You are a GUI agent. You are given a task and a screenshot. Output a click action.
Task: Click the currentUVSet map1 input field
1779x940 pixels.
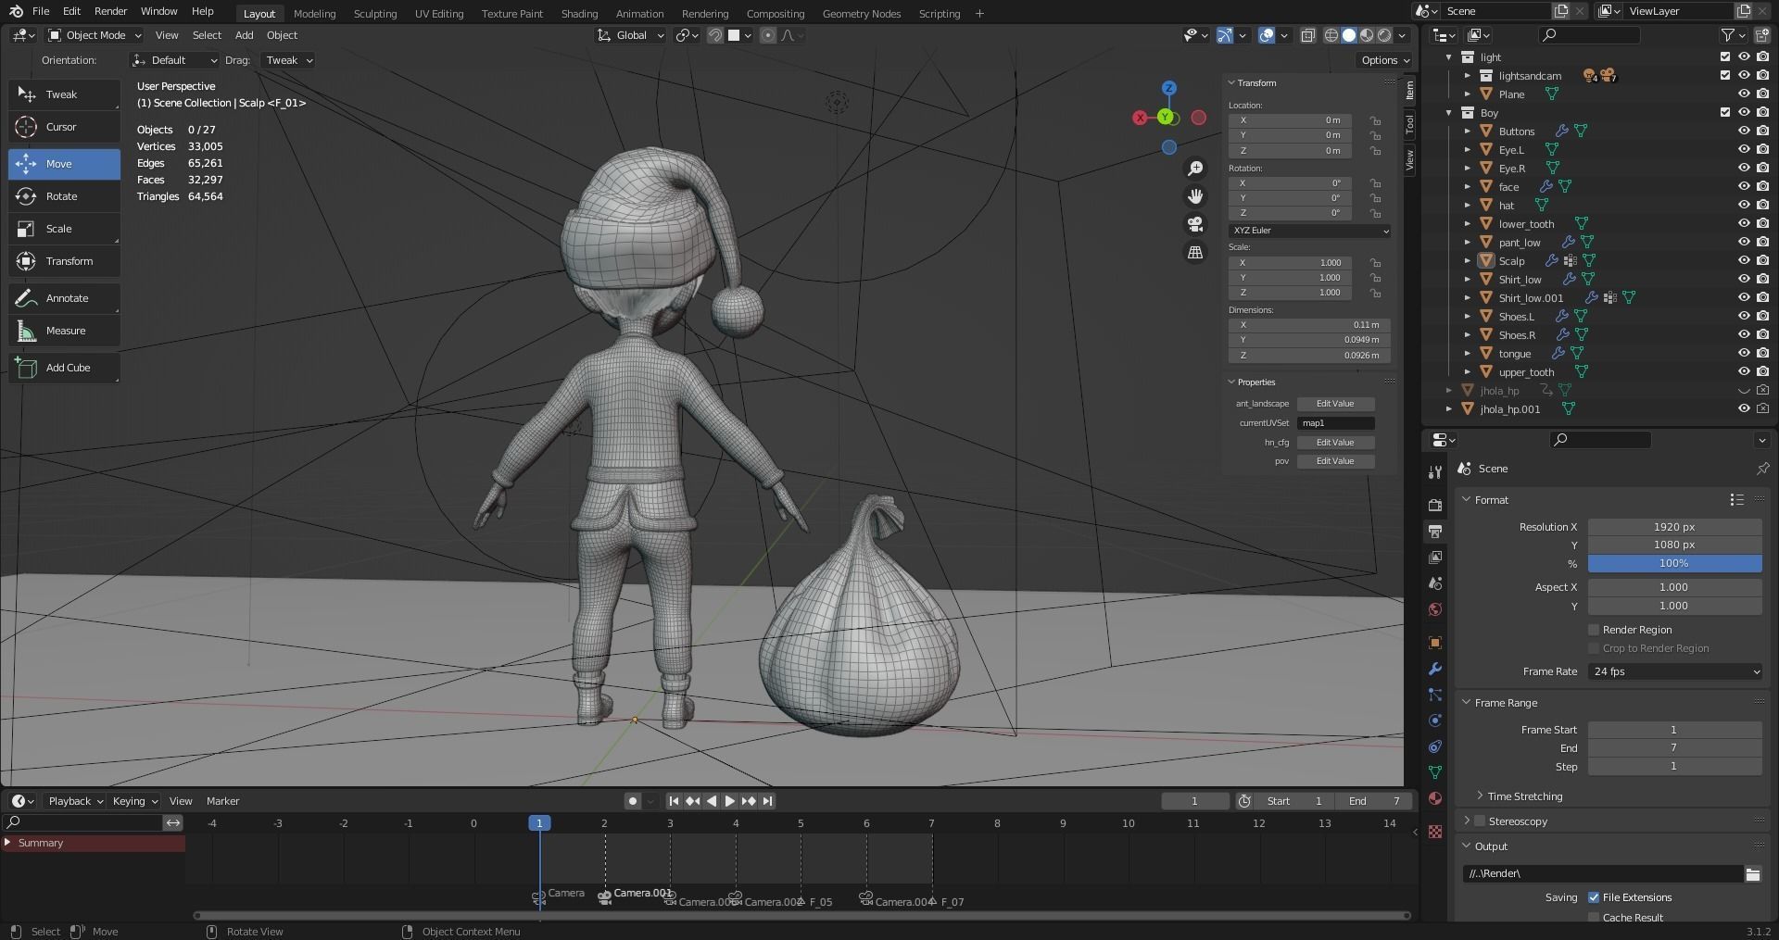tap(1335, 423)
